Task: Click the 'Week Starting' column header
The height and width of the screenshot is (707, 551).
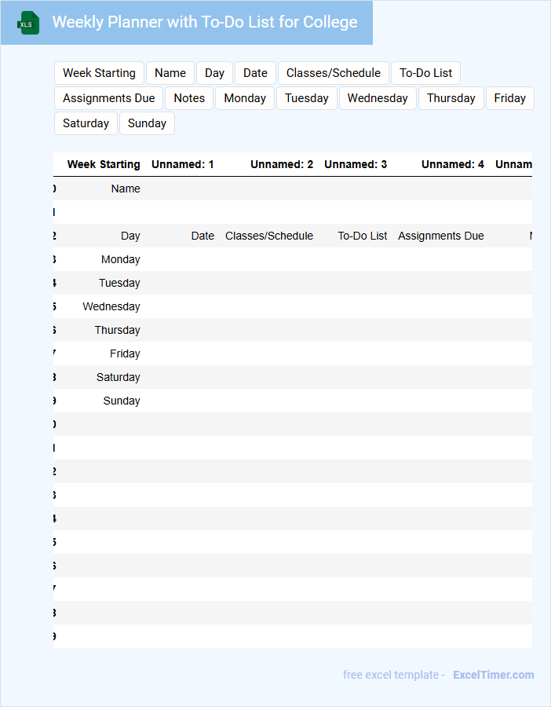Action: coord(104,165)
